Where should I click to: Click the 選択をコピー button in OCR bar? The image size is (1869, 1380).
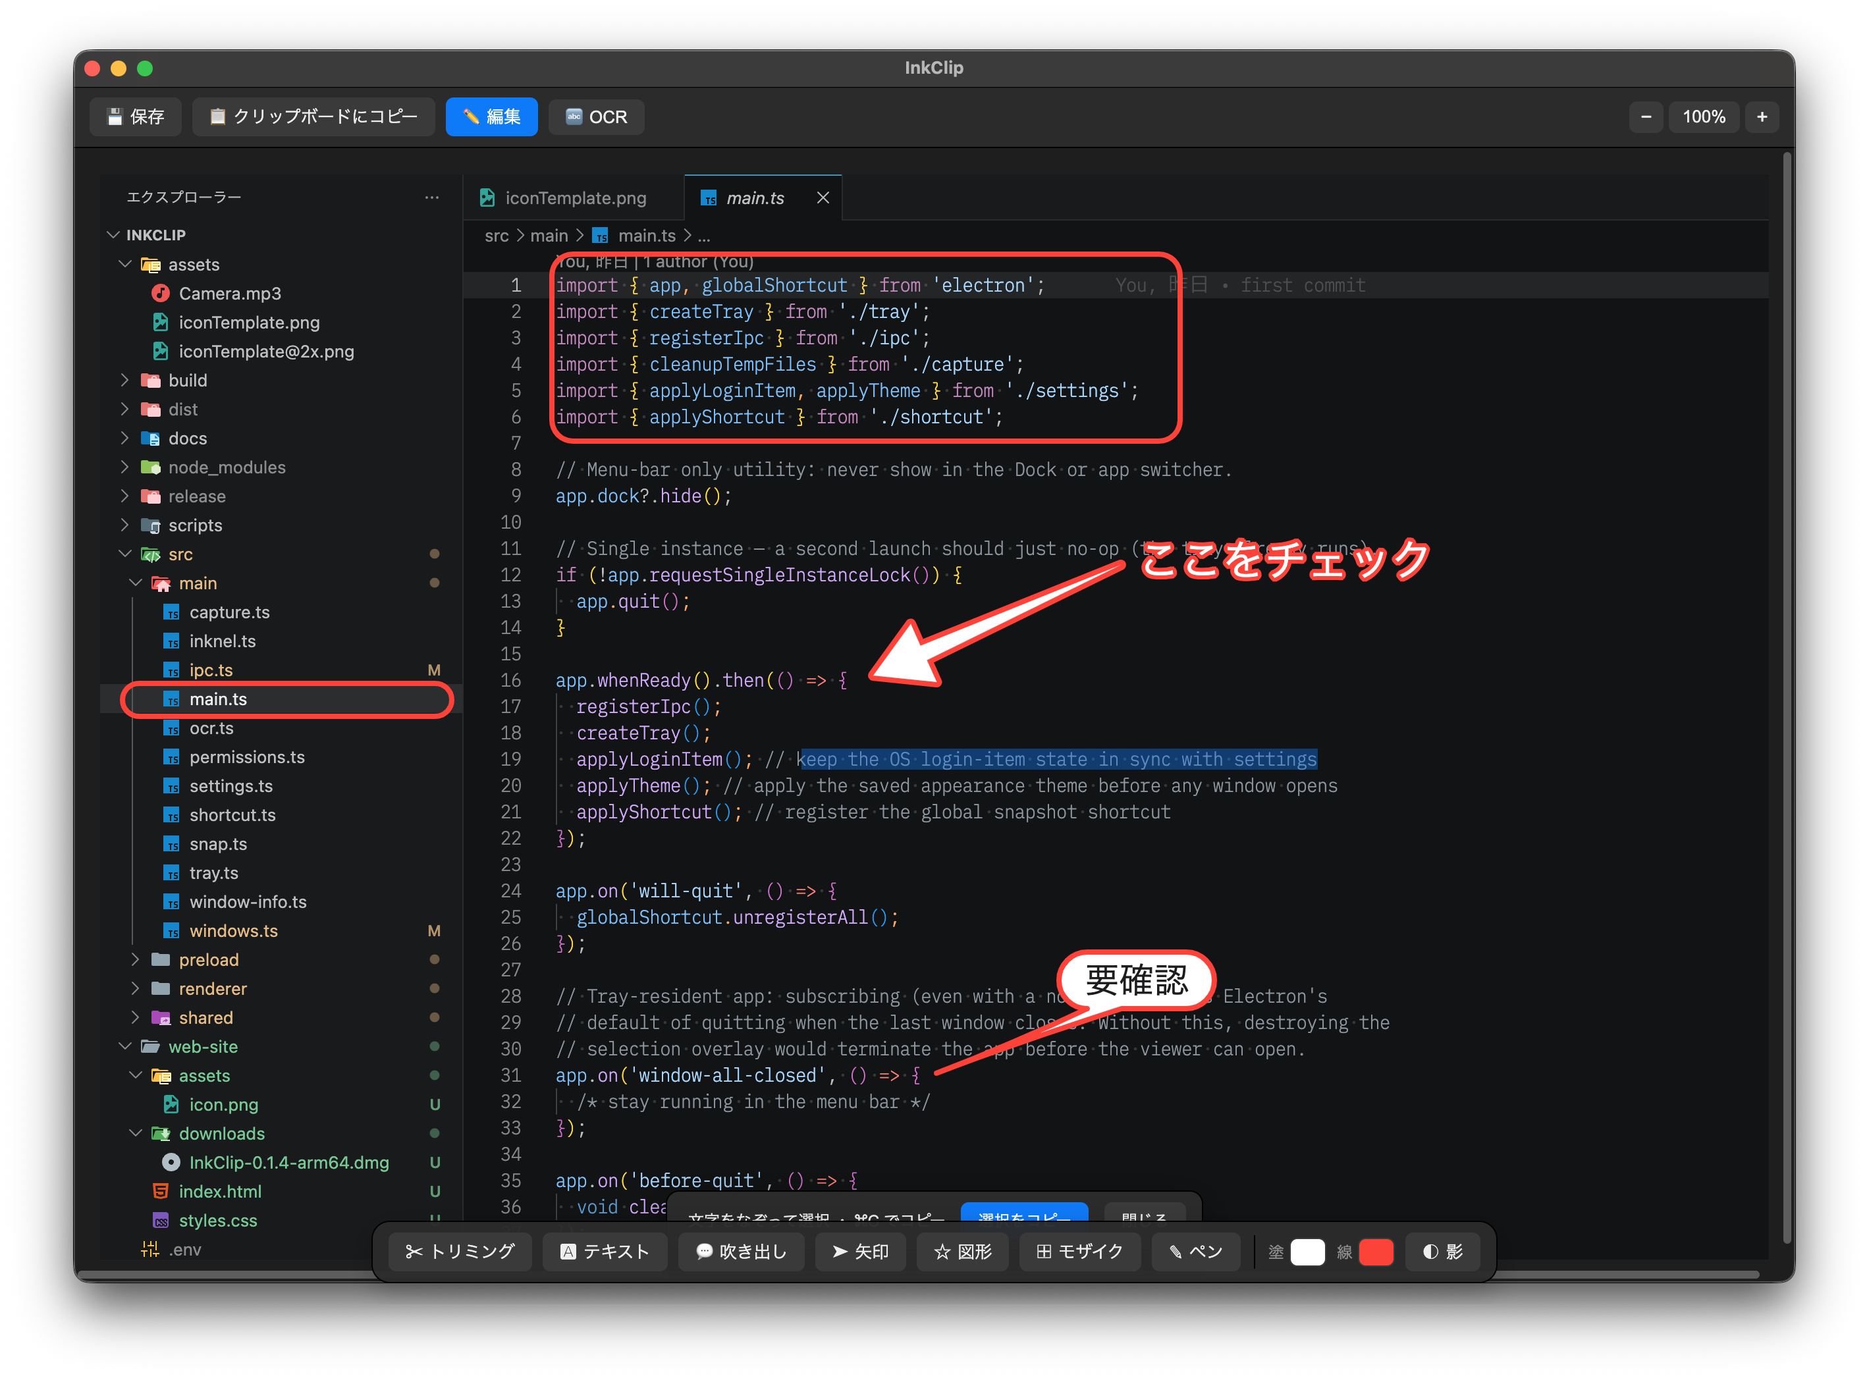coord(1024,1214)
